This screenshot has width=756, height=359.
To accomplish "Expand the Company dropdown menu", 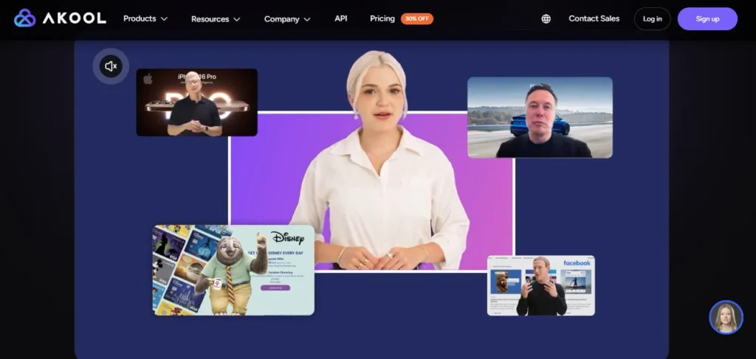I will tap(287, 19).
